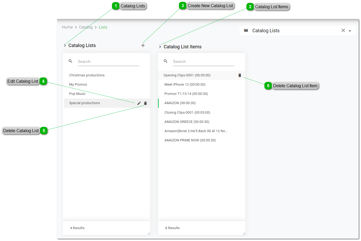This screenshot has width=361, height=241.
Task: Click the clapperboard icon beside Catalog Lists
Action: (x=246, y=30)
